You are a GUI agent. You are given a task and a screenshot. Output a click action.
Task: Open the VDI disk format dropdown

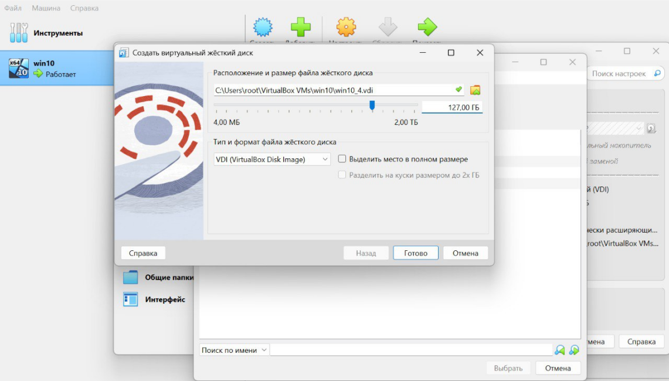272,159
